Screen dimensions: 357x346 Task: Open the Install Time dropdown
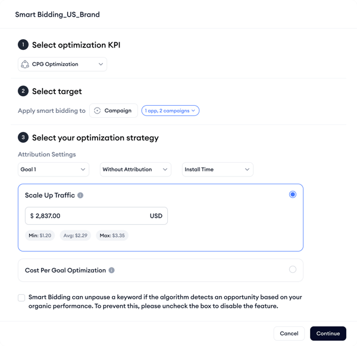(x=218, y=169)
